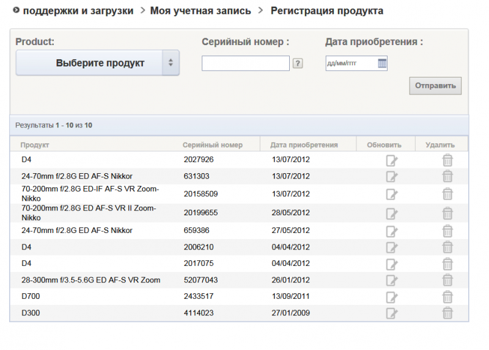
Task: Click date 13/09/2011 cell
Action: click(291, 296)
